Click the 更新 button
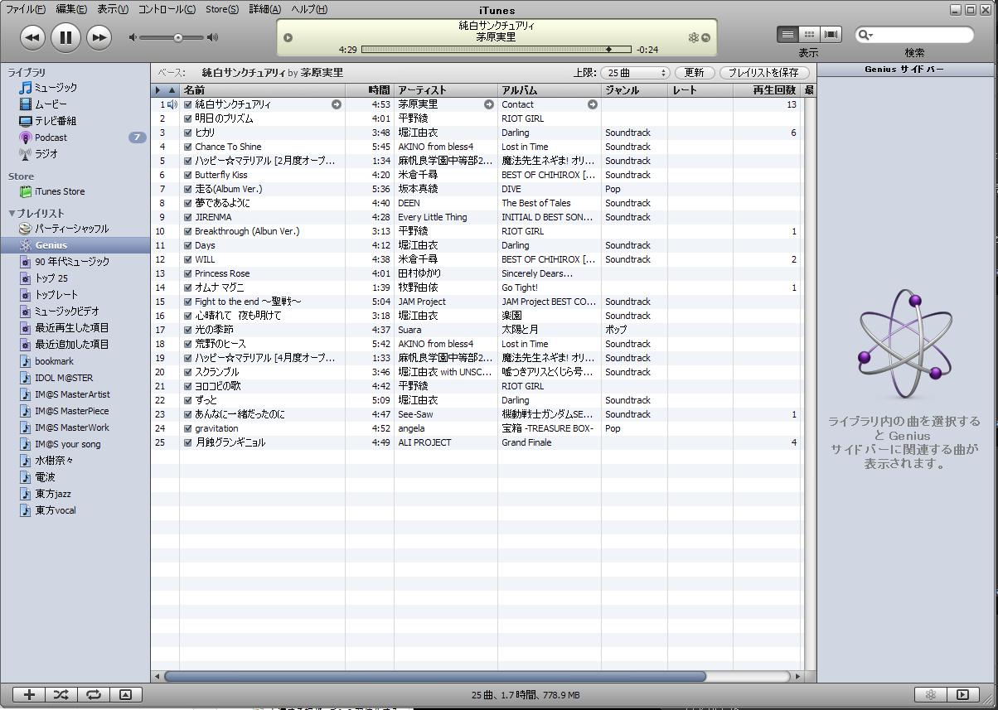The width and height of the screenshot is (998, 710). pyautogui.click(x=695, y=73)
